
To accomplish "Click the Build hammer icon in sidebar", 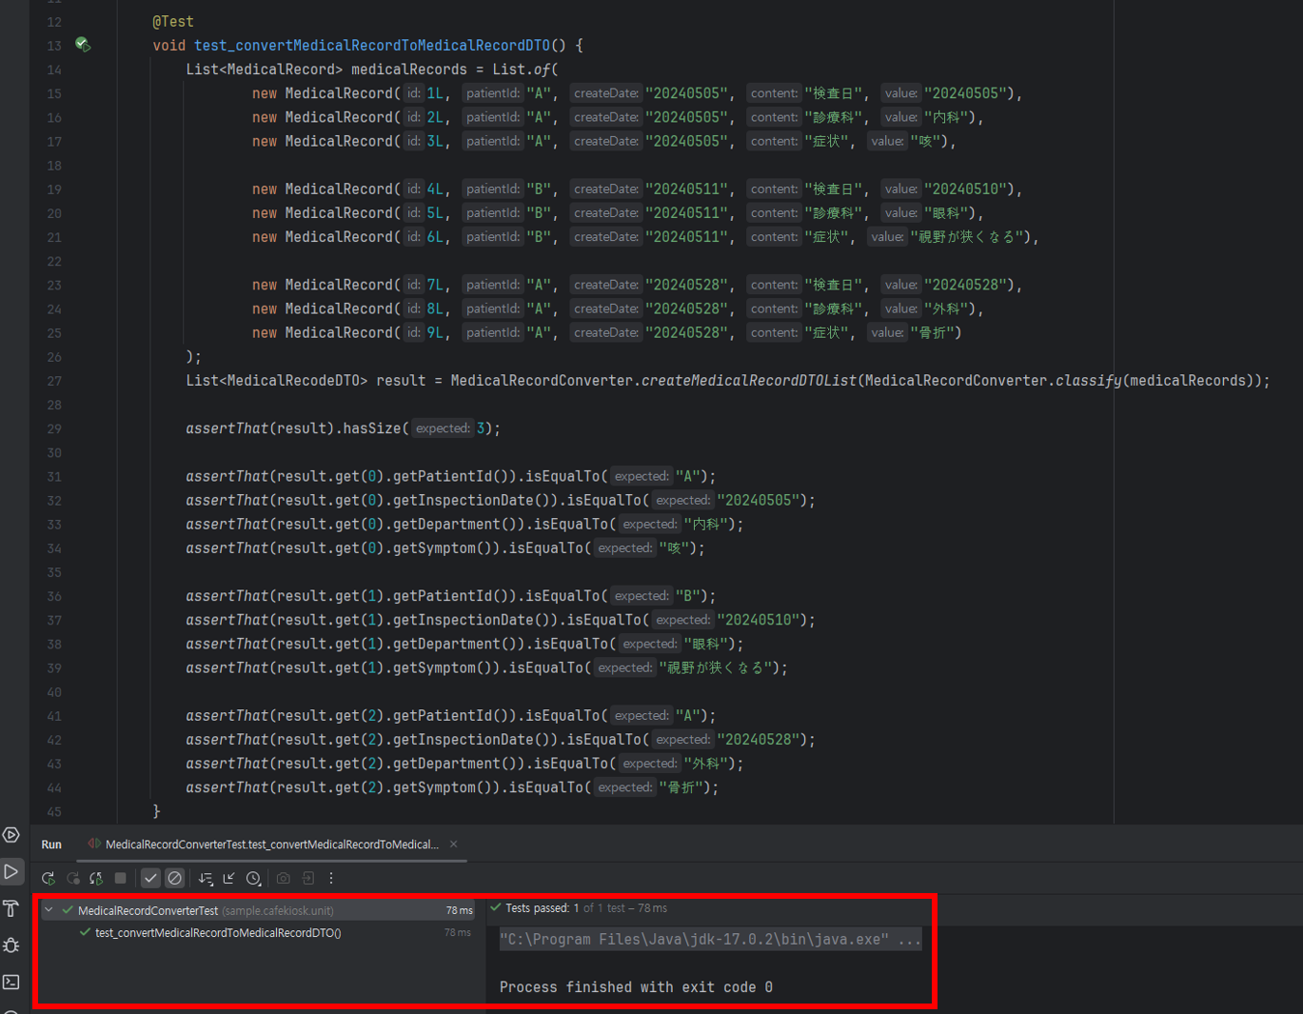I will click(11, 909).
